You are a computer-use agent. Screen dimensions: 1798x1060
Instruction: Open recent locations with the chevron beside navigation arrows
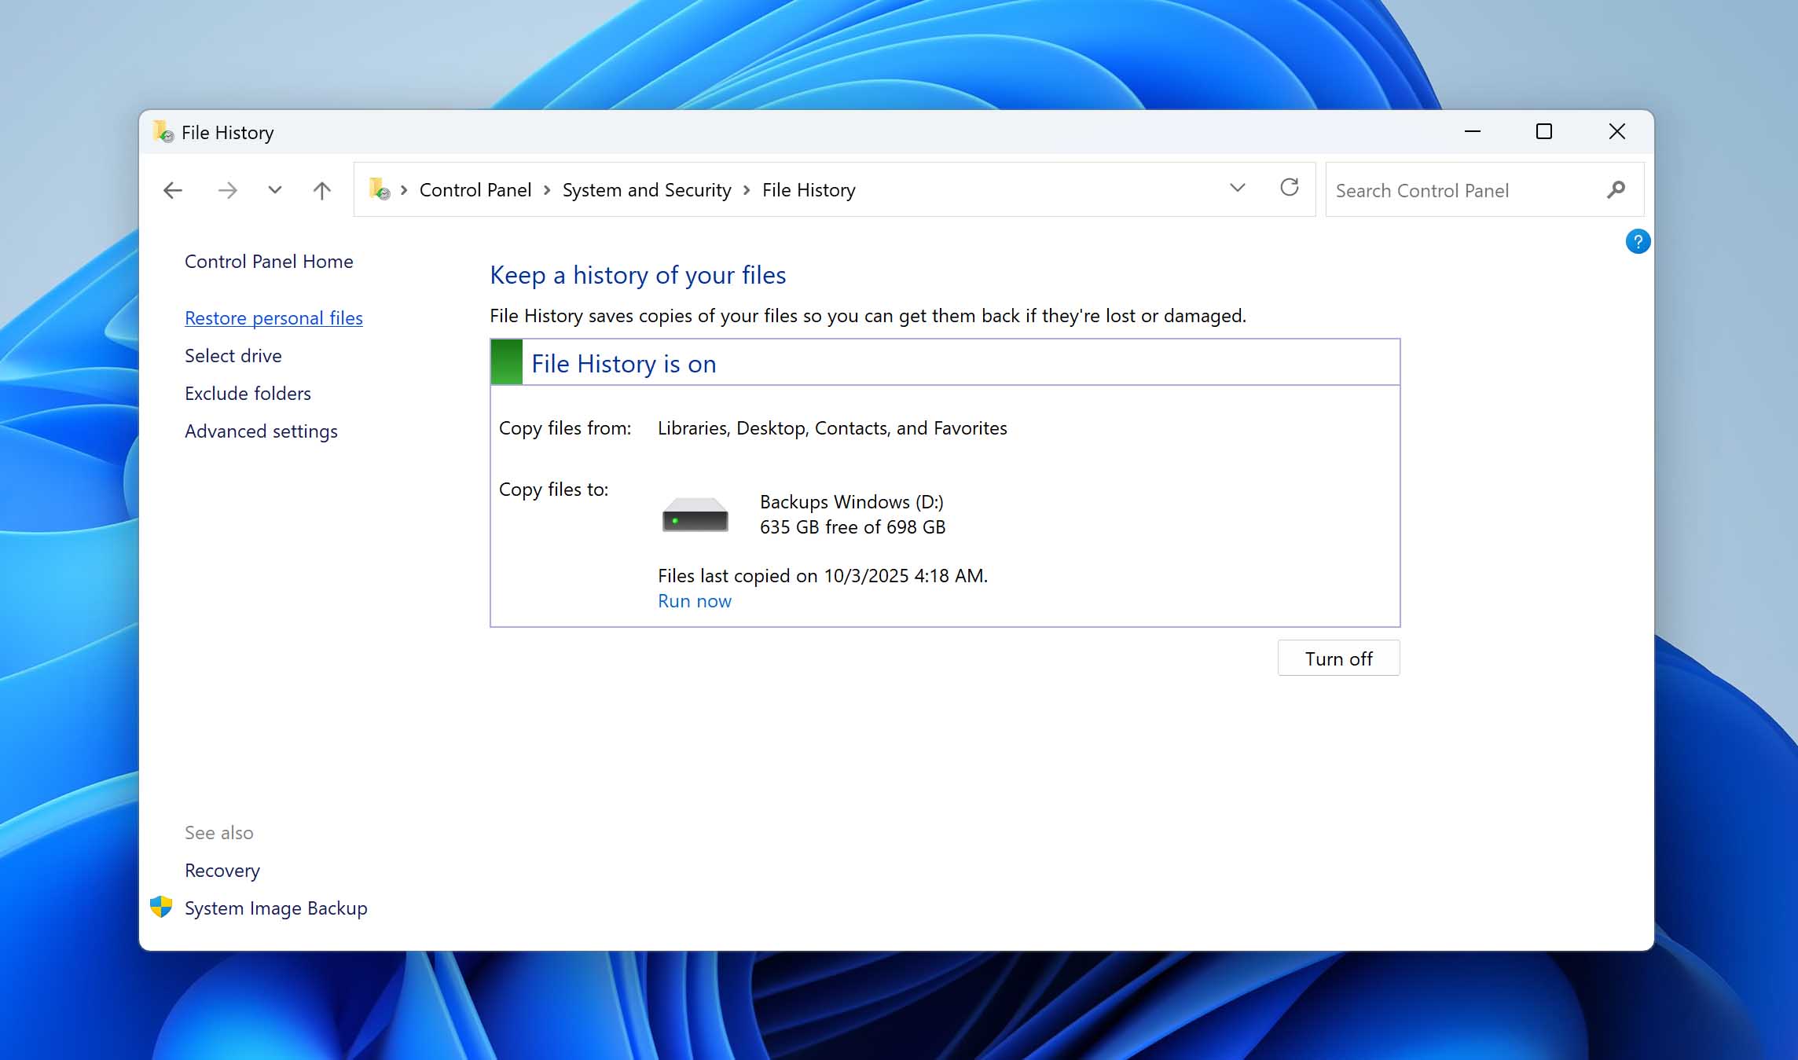[273, 189]
